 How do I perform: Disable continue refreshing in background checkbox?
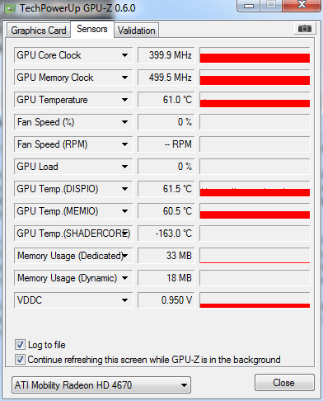(20, 359)
